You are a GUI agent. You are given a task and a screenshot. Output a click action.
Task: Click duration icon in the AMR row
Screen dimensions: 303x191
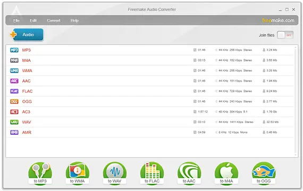pos(195,132)
